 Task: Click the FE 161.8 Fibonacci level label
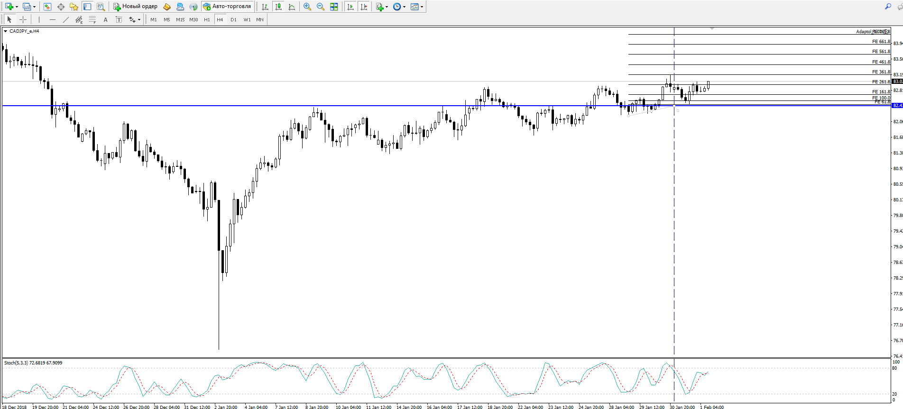881,92
